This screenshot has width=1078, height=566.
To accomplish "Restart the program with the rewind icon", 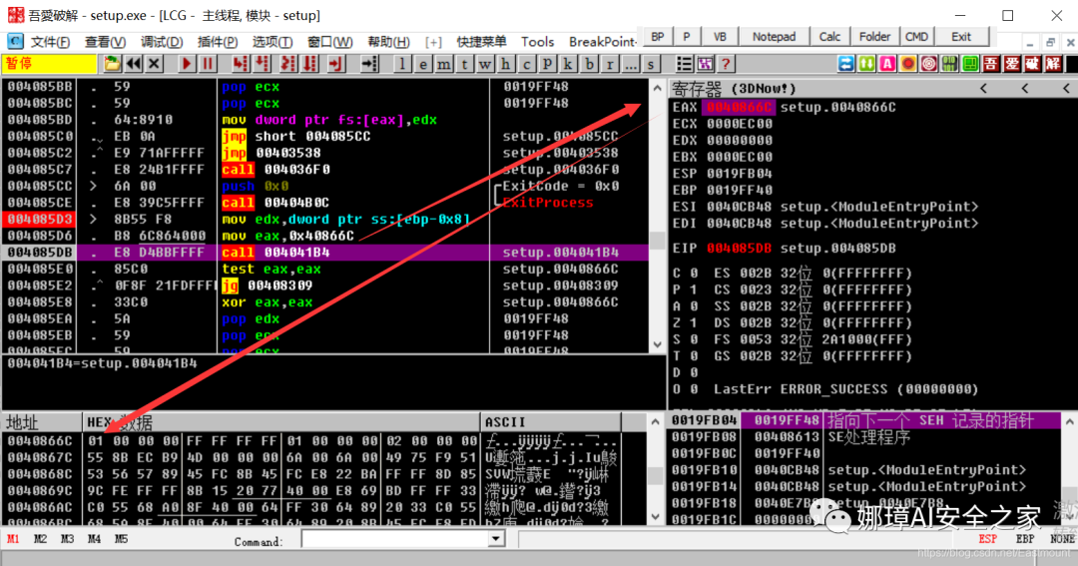I will point(134,64).
